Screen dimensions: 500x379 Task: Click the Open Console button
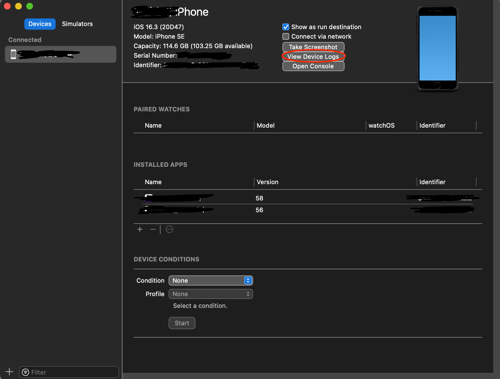point(313,66)
